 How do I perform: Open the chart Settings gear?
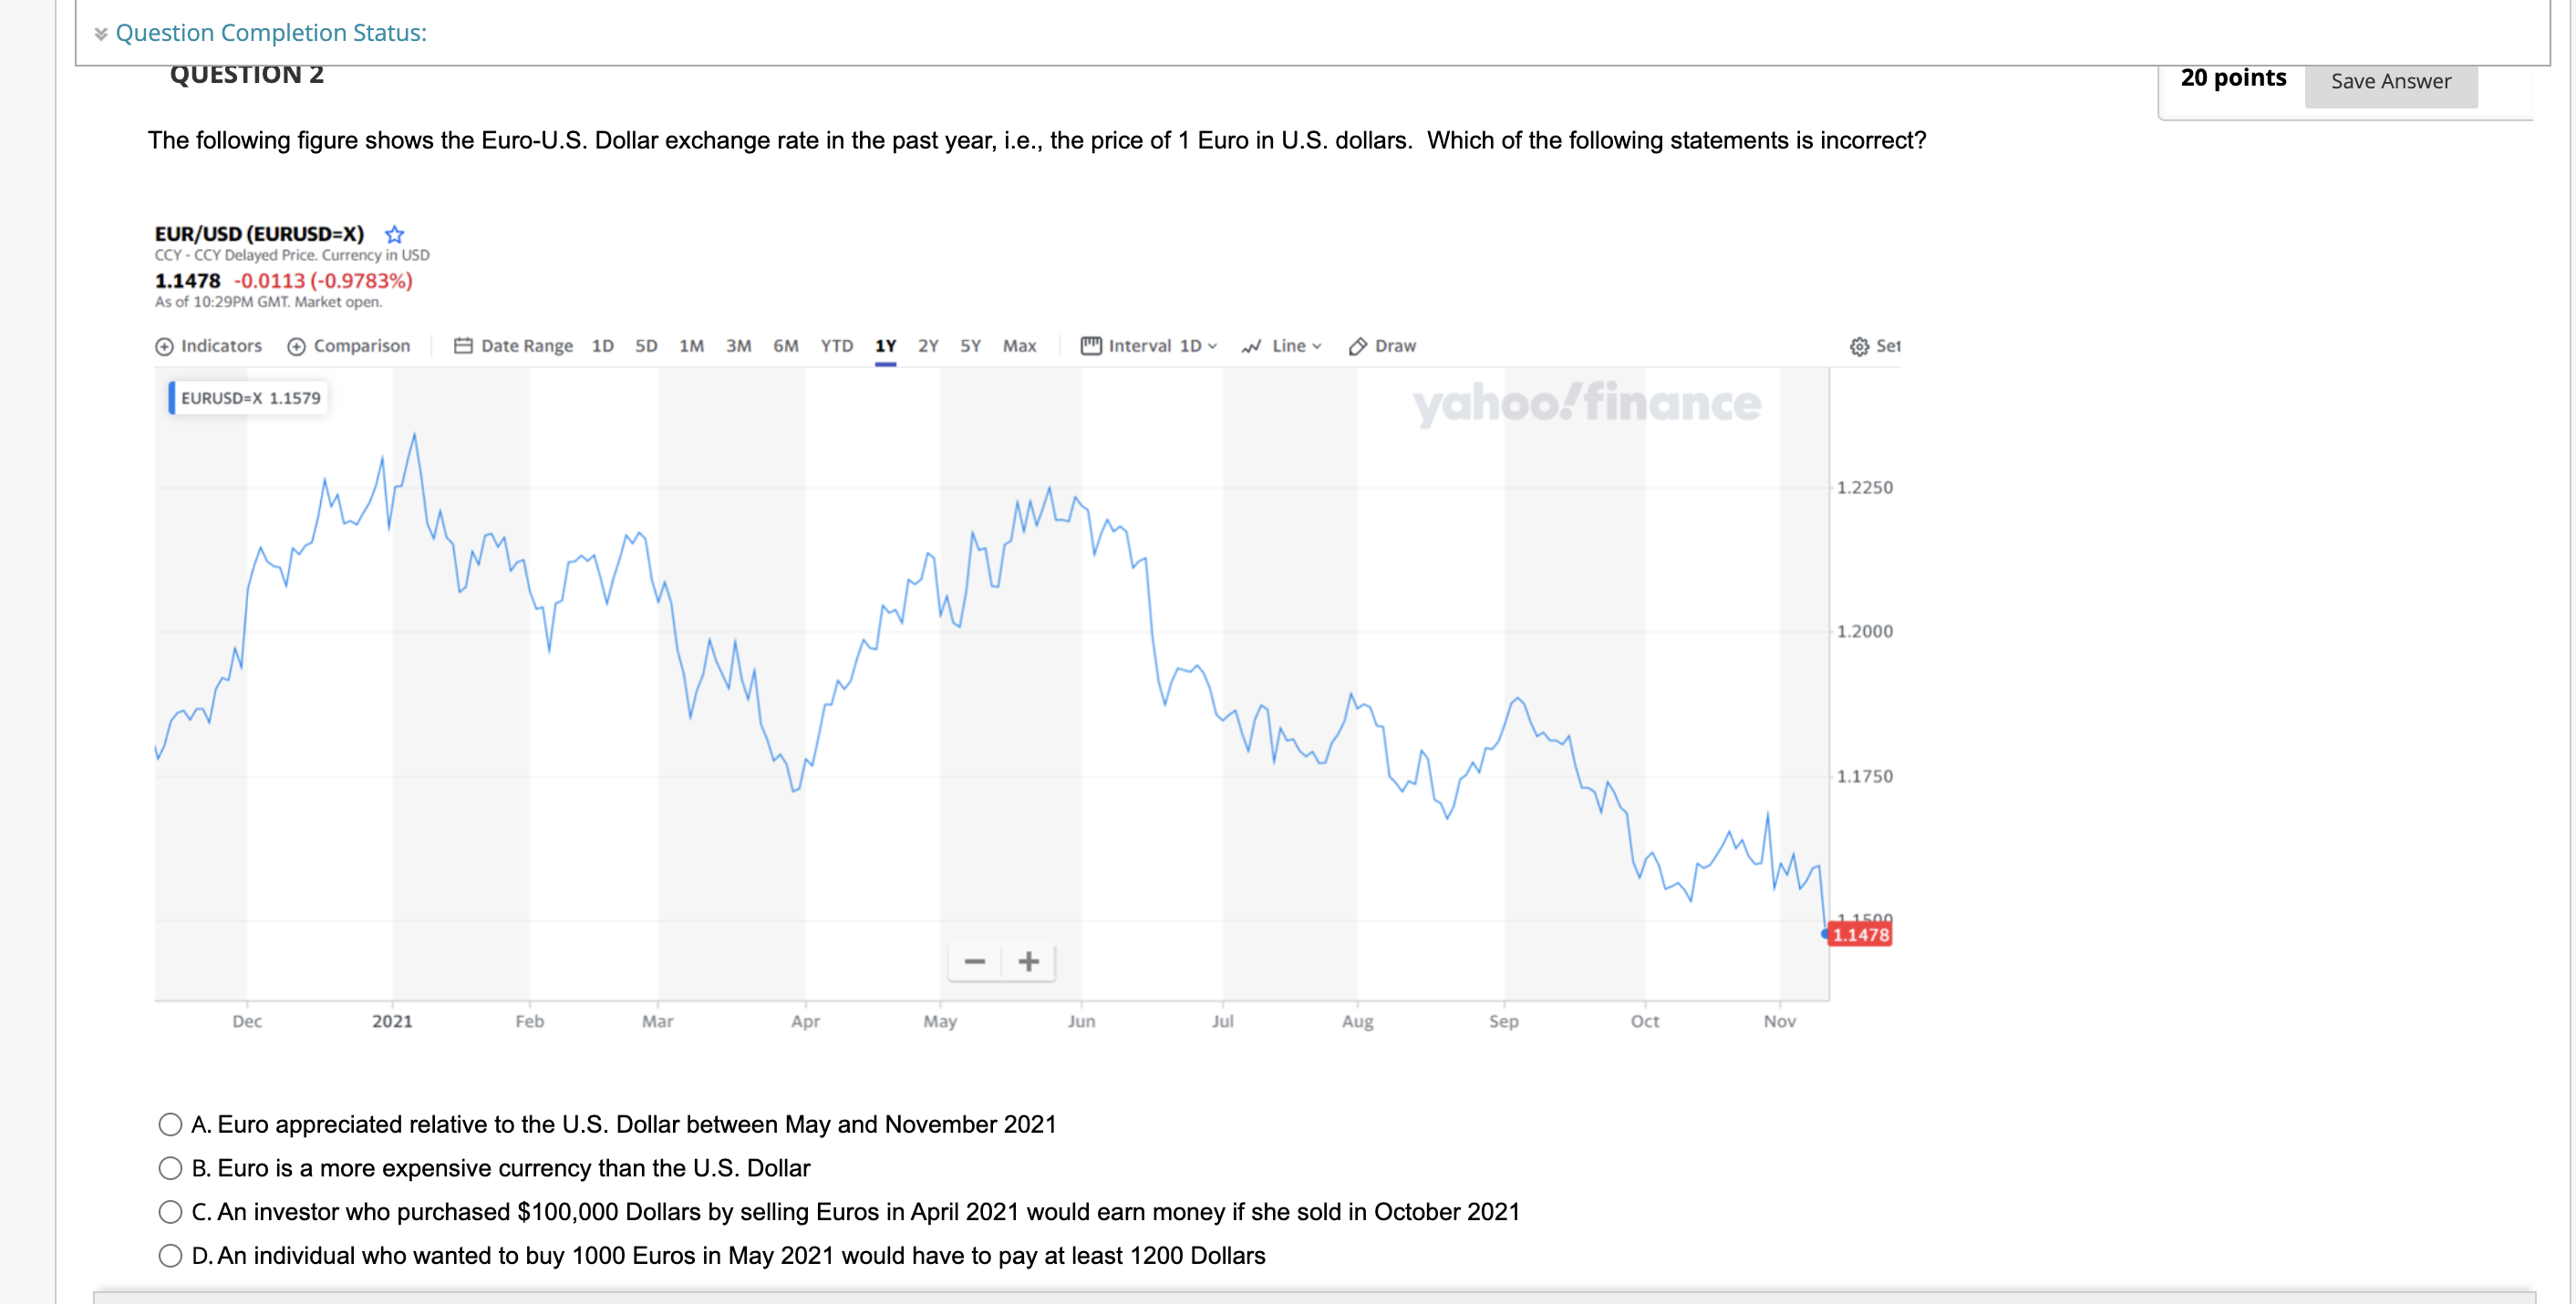[1859, 345]
